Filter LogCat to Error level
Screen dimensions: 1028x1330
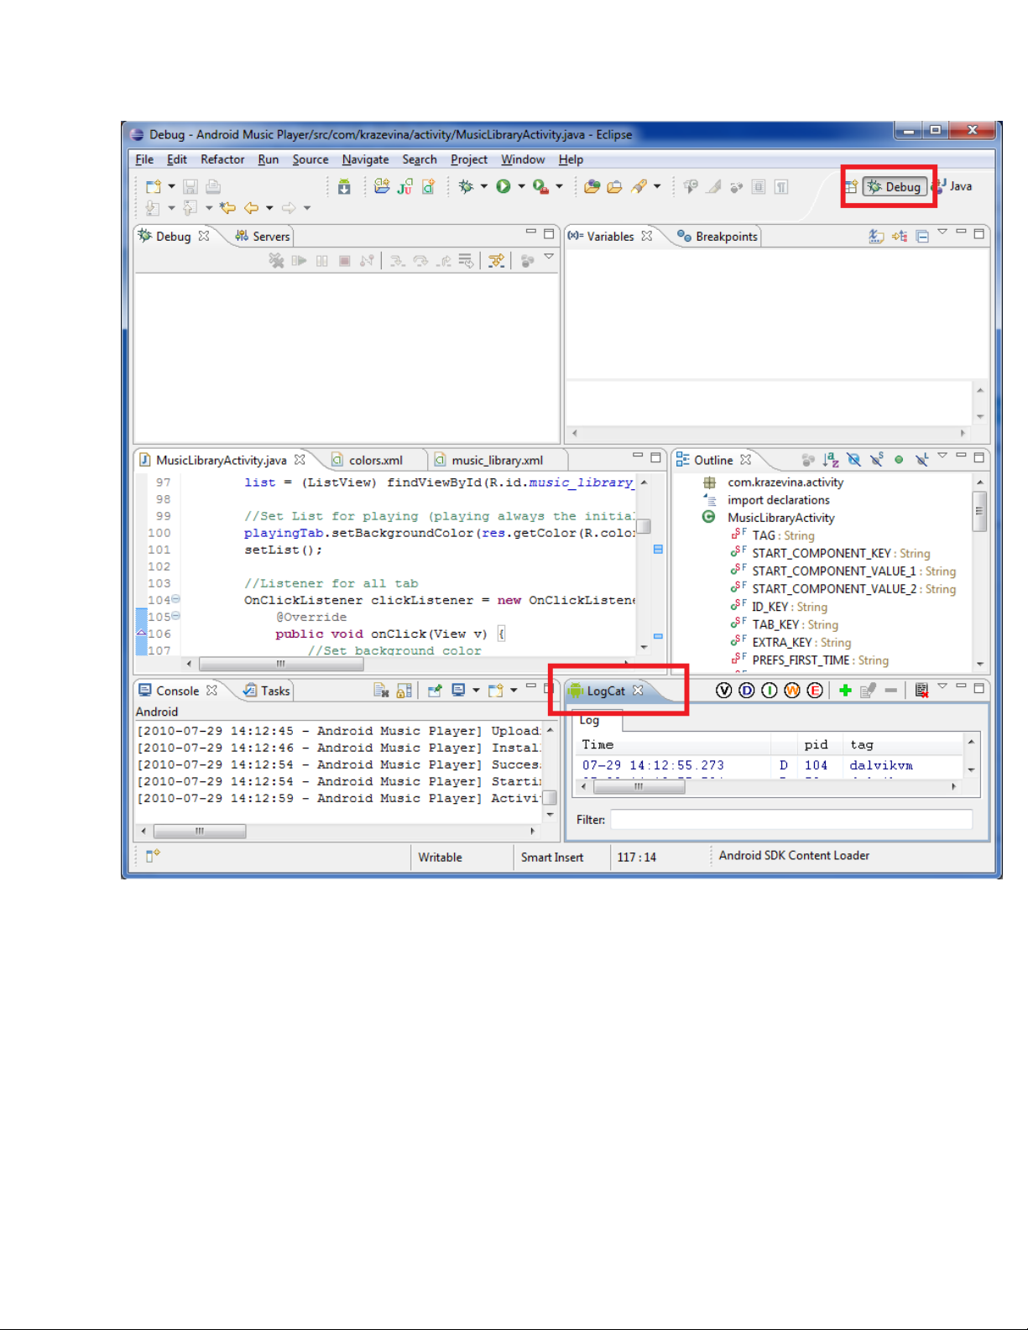(814, 690)
